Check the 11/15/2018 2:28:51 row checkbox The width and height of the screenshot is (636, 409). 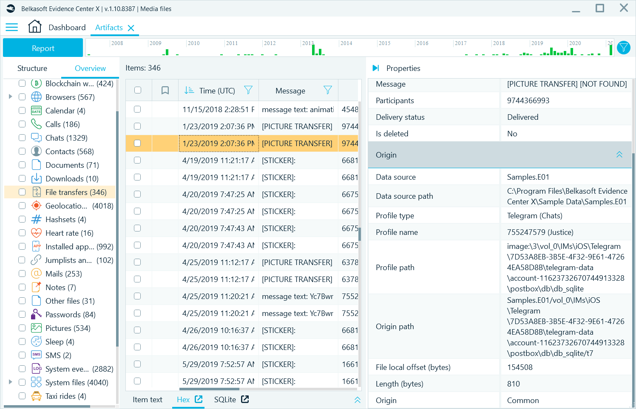(x=137, y=109)
